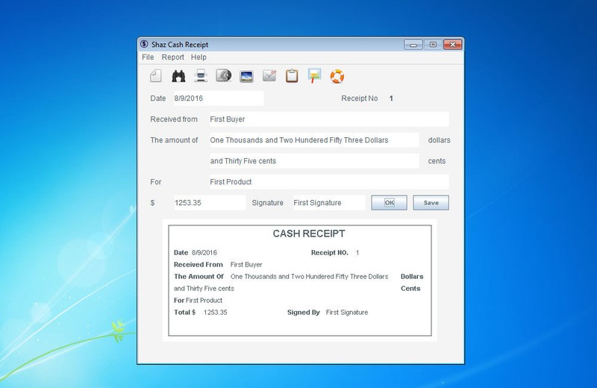Image resolution: width=597 pixels, height=388 pixels.
Task: Click the picture with paintbrush icon
Action: [314, 76]
